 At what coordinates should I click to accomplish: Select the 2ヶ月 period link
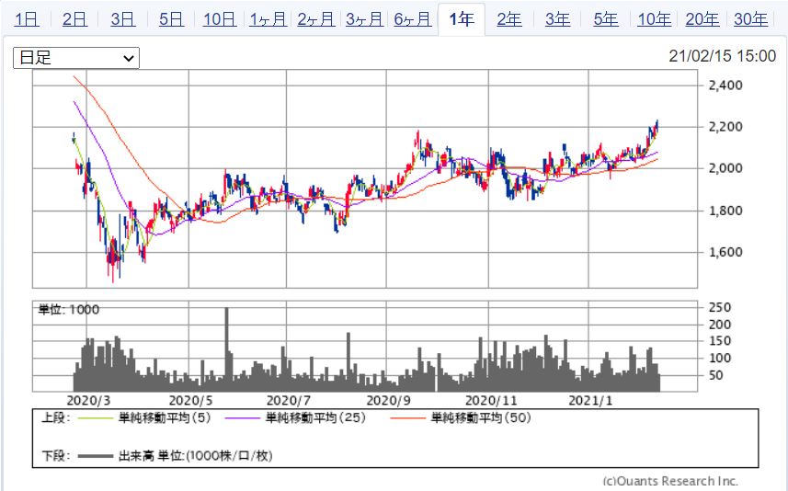coord(316,19)
